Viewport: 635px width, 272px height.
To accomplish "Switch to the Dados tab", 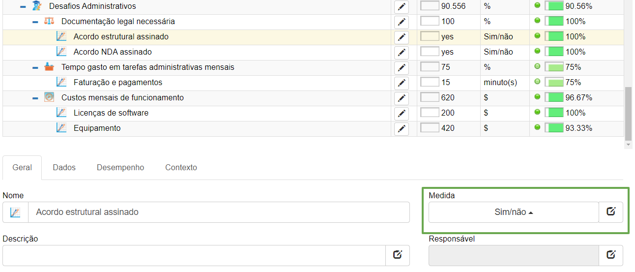I will click(x=64, y=167).
